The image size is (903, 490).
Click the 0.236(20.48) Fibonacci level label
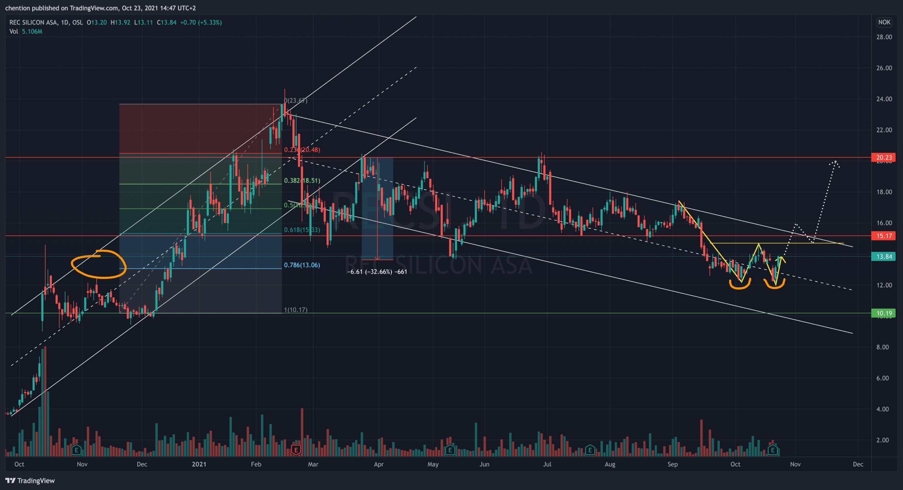[x=302, y=150]
